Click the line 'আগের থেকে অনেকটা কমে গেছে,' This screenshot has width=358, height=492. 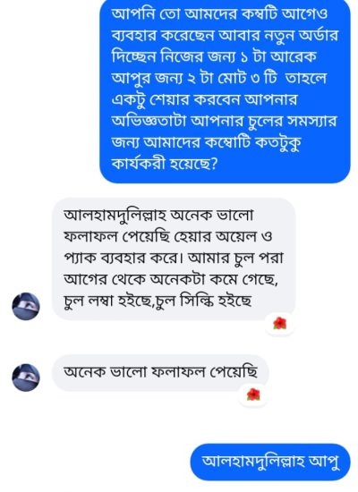coord(171,280)
